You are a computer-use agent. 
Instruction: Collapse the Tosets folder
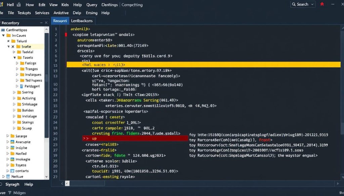(x=14, y=58)
